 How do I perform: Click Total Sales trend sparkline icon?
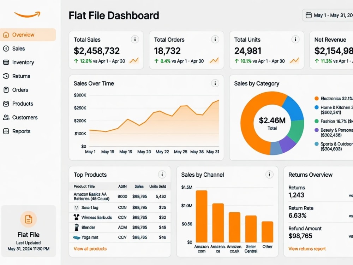(134, 60)
